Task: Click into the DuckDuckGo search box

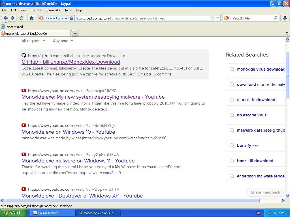Action: click(252, 18)
